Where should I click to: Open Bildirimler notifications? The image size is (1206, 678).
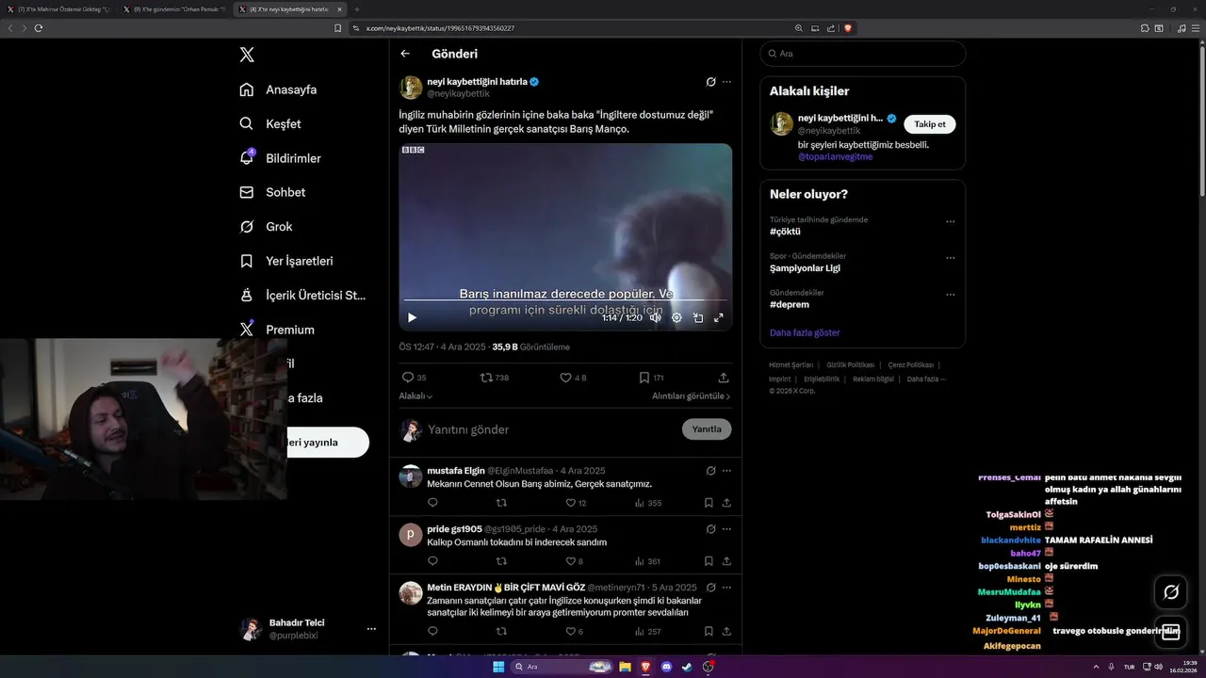[x=280, y=158]
